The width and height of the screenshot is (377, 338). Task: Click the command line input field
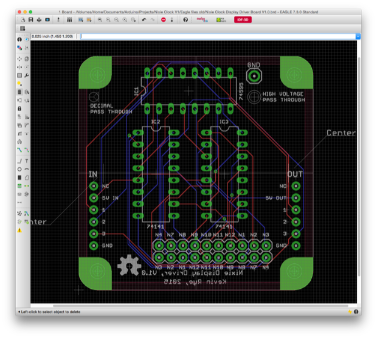pyautogui.click(x=218, y=36)
